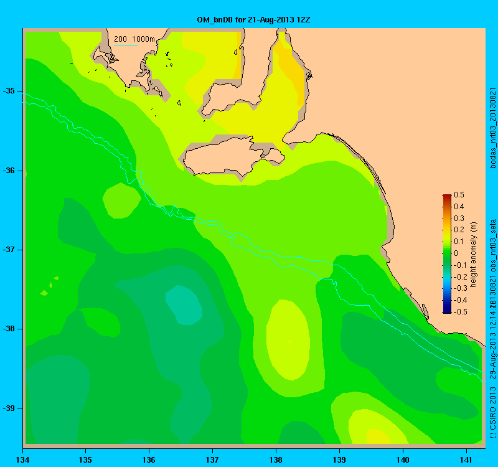Click the map title 'OM_bnD0 for 21-Aug-2013 12Z'
Viewport: 498px width, 467px height.
click(253, 20)
